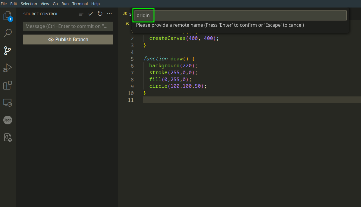
Task: Open the File menu
Action: [4, 4]
